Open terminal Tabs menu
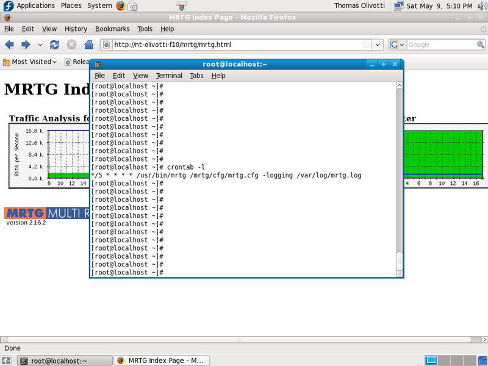Image resolution: width=488 pixels, height=366 pixels. (x=196, y=76)
